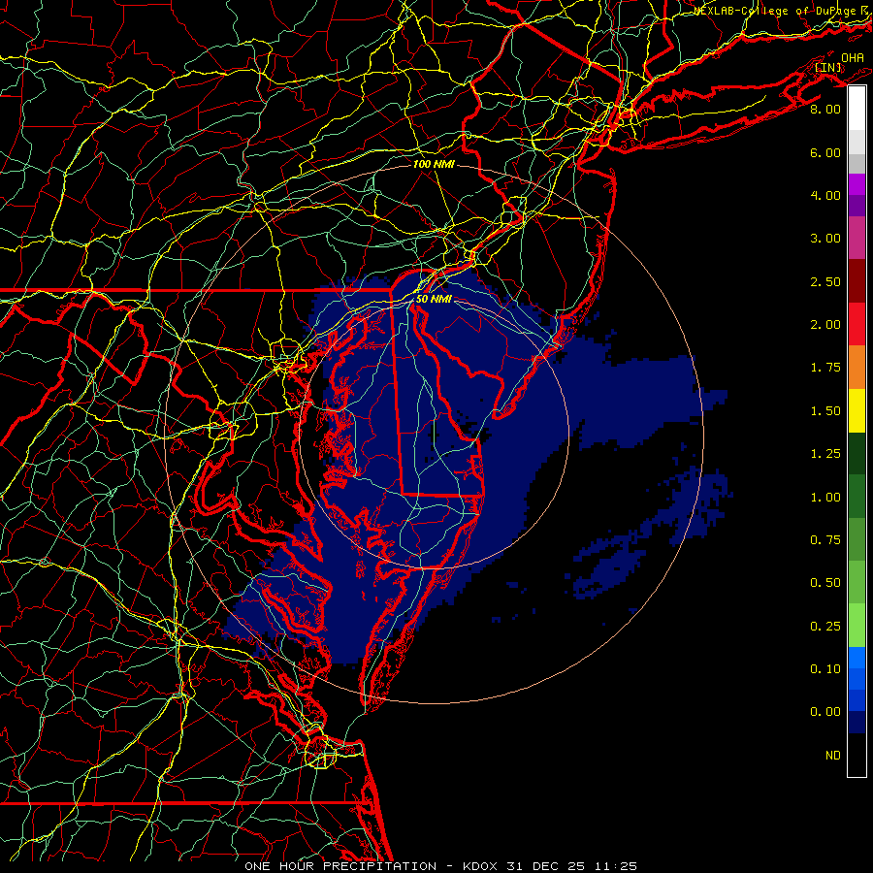Screen dimensions: 873x873
Task: Click the '4.00' legend value
Action: (825, 195)
